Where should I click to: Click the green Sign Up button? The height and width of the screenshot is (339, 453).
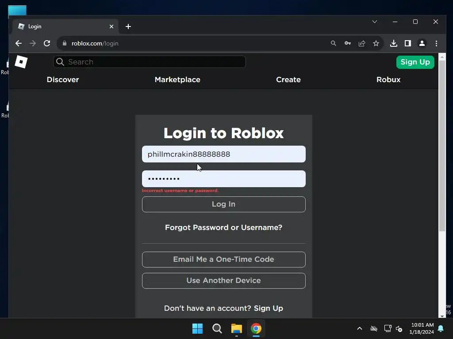click(415, 62)
